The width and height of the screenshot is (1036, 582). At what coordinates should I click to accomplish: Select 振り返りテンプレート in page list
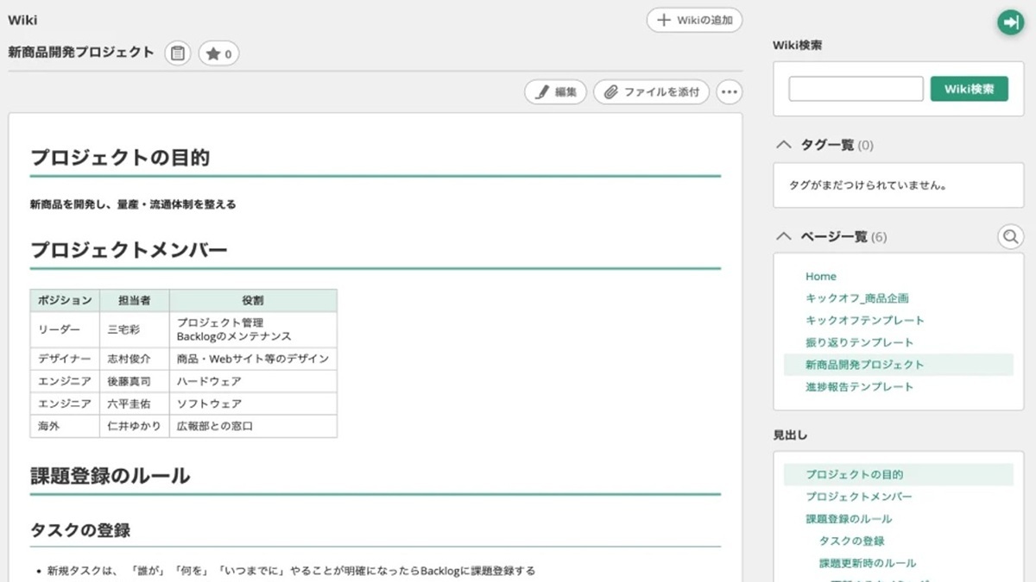coord(859,342)
